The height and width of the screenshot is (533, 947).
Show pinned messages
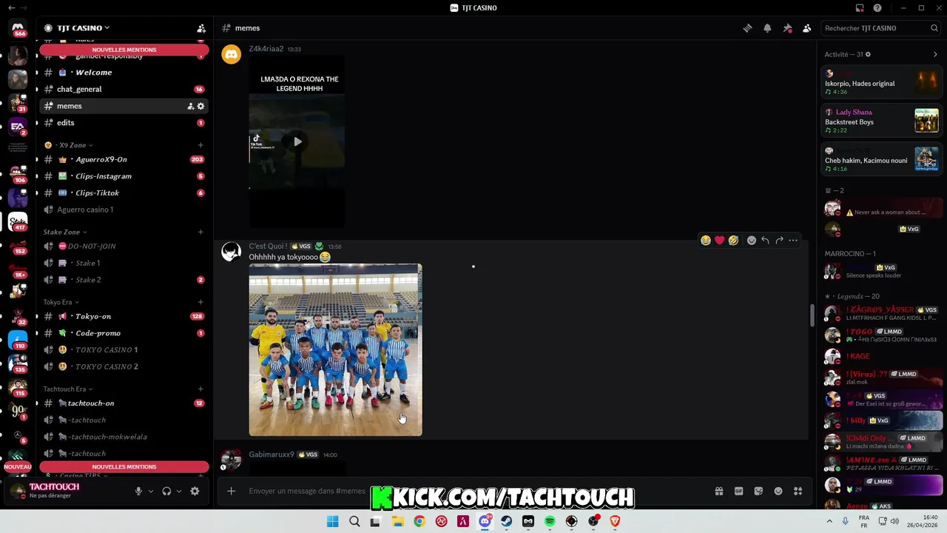(x=787, y=28)
